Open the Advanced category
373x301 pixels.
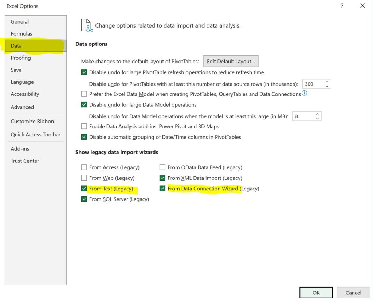(x=35, y=107)
